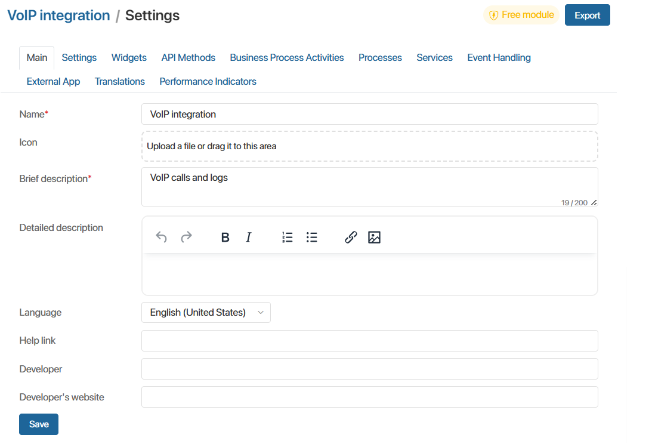
Task: Click the icon file upload area
Action: pos(369,146)
